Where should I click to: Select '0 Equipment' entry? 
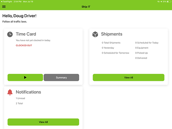click(142, 48)
